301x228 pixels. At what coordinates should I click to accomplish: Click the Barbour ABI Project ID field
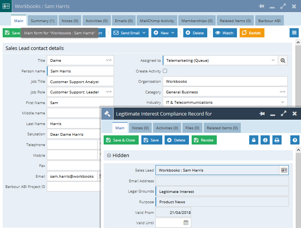tap(74, 187)
